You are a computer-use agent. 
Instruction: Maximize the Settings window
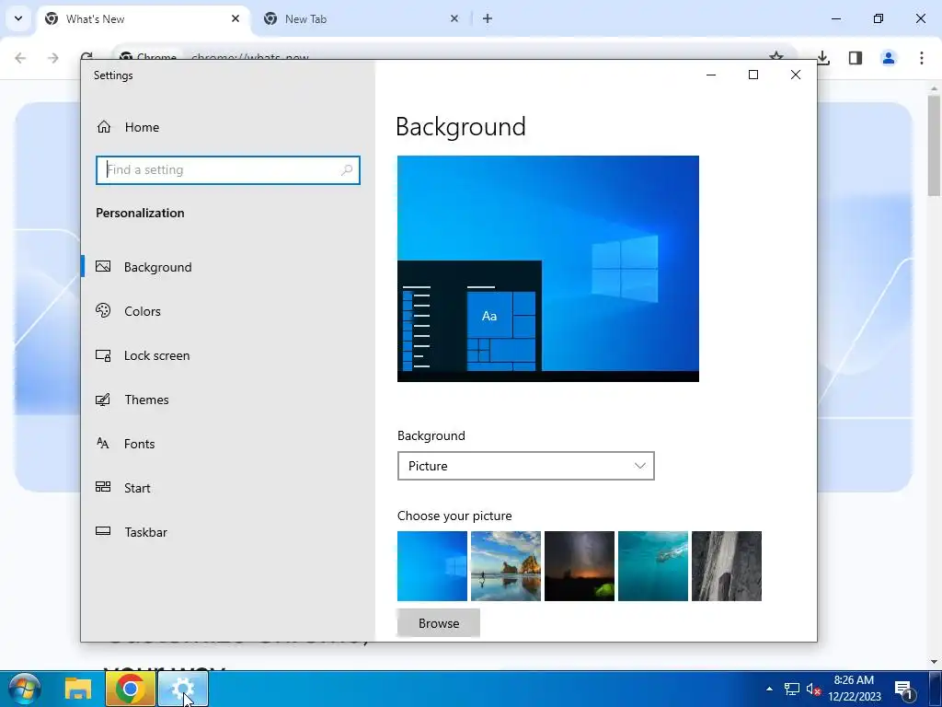752,75
